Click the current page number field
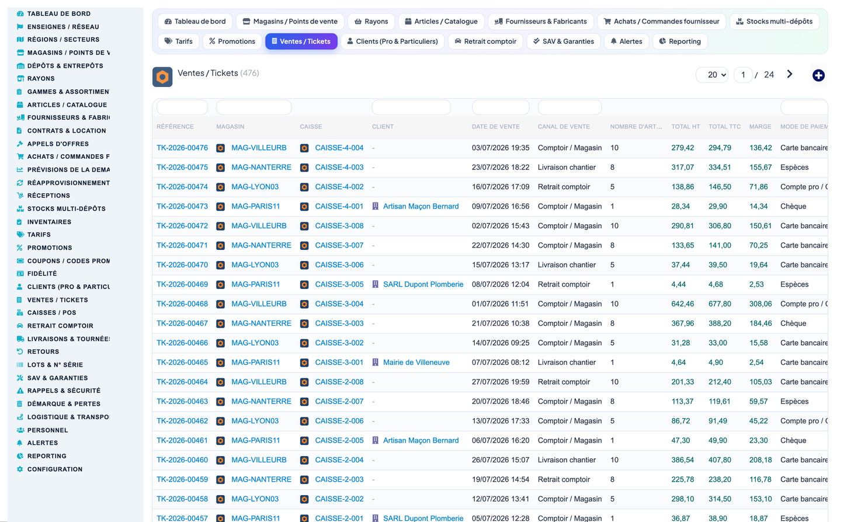Image resolution: width=844 pixels, height=522 pixels. (x=743, y=75)
